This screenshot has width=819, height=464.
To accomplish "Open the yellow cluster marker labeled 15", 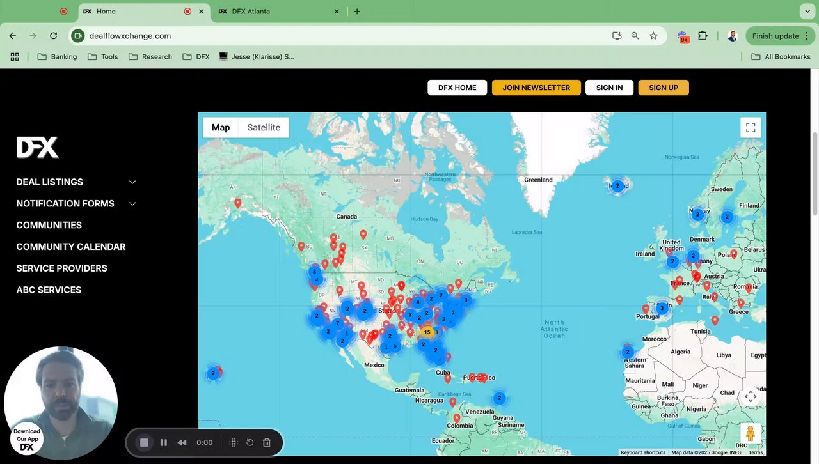I will click(427, 332).
